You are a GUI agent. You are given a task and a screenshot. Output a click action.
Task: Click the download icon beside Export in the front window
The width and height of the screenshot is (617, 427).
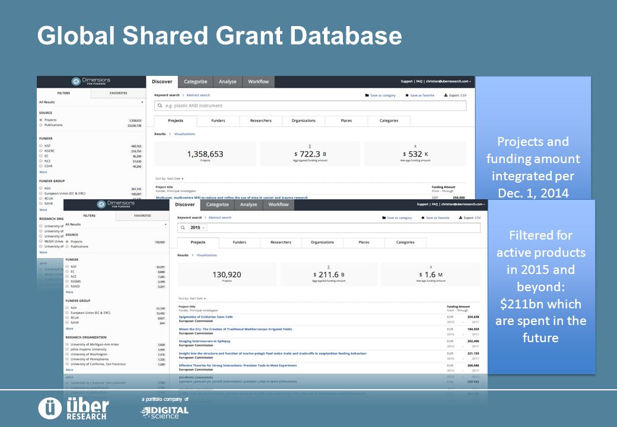pos(460,218)
